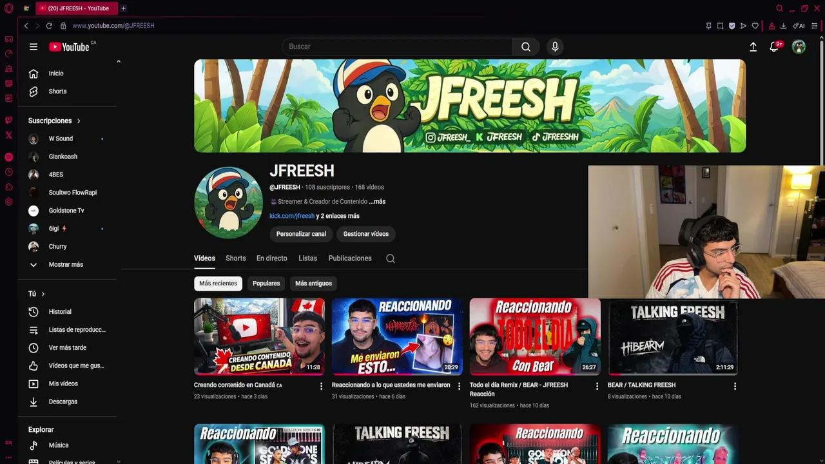825x464 pixels.
Task: Search within channel using magnifier icon
Action: point(391,258)
